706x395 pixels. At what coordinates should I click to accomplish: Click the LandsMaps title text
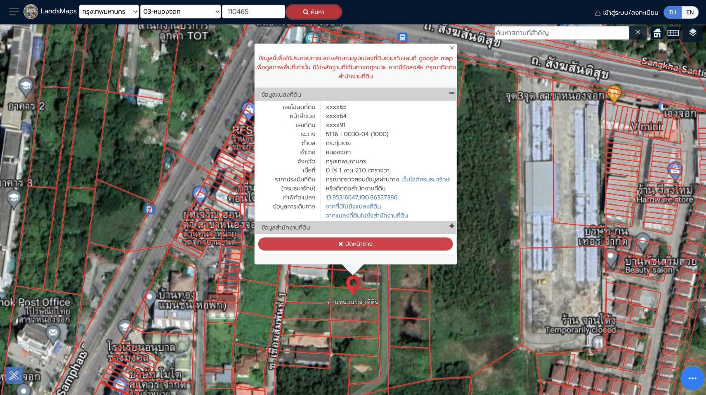[59, 11]
